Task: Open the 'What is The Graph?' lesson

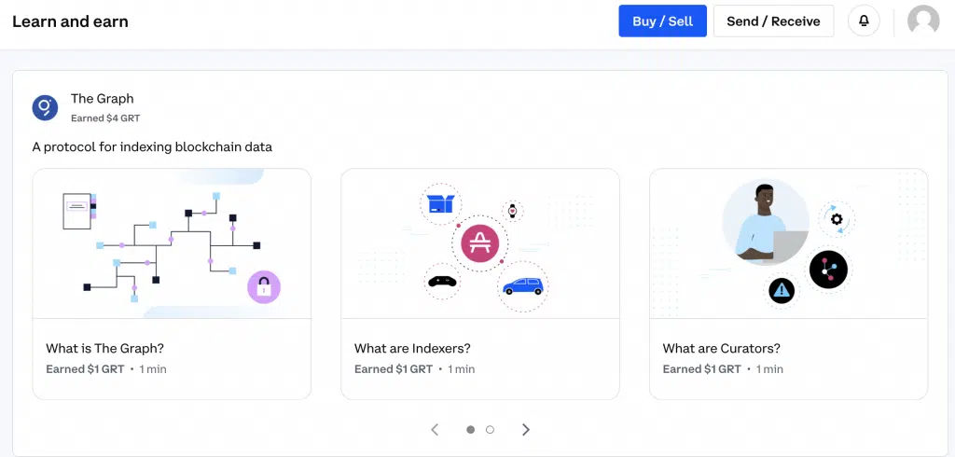Action: click(x=105, y=349)
